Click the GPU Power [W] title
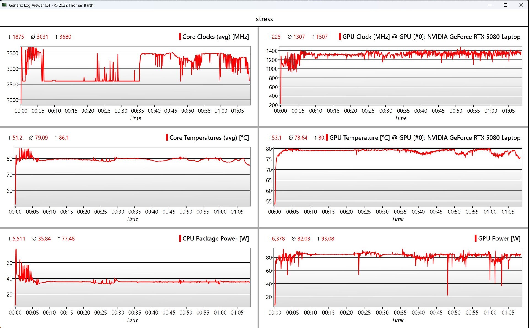 click(499, 238)
